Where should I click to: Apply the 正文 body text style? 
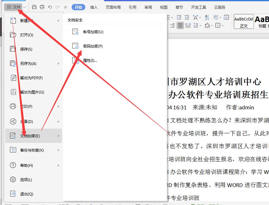point(244,22)
